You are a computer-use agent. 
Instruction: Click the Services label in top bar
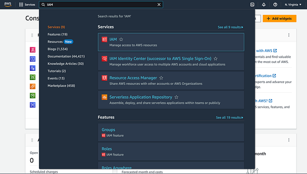tap(30, 4)
